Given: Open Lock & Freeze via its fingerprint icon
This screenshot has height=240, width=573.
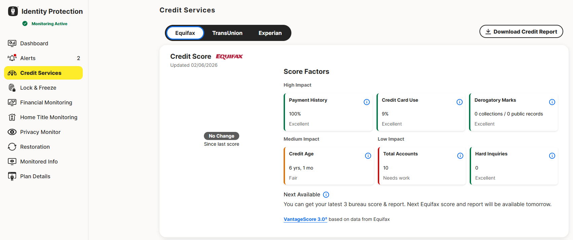Looking at the screenshot, I should coord(12,87).
